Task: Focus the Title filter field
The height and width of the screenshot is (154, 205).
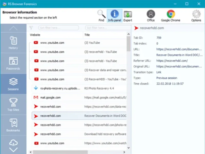Action: click(x=108, y=28)
